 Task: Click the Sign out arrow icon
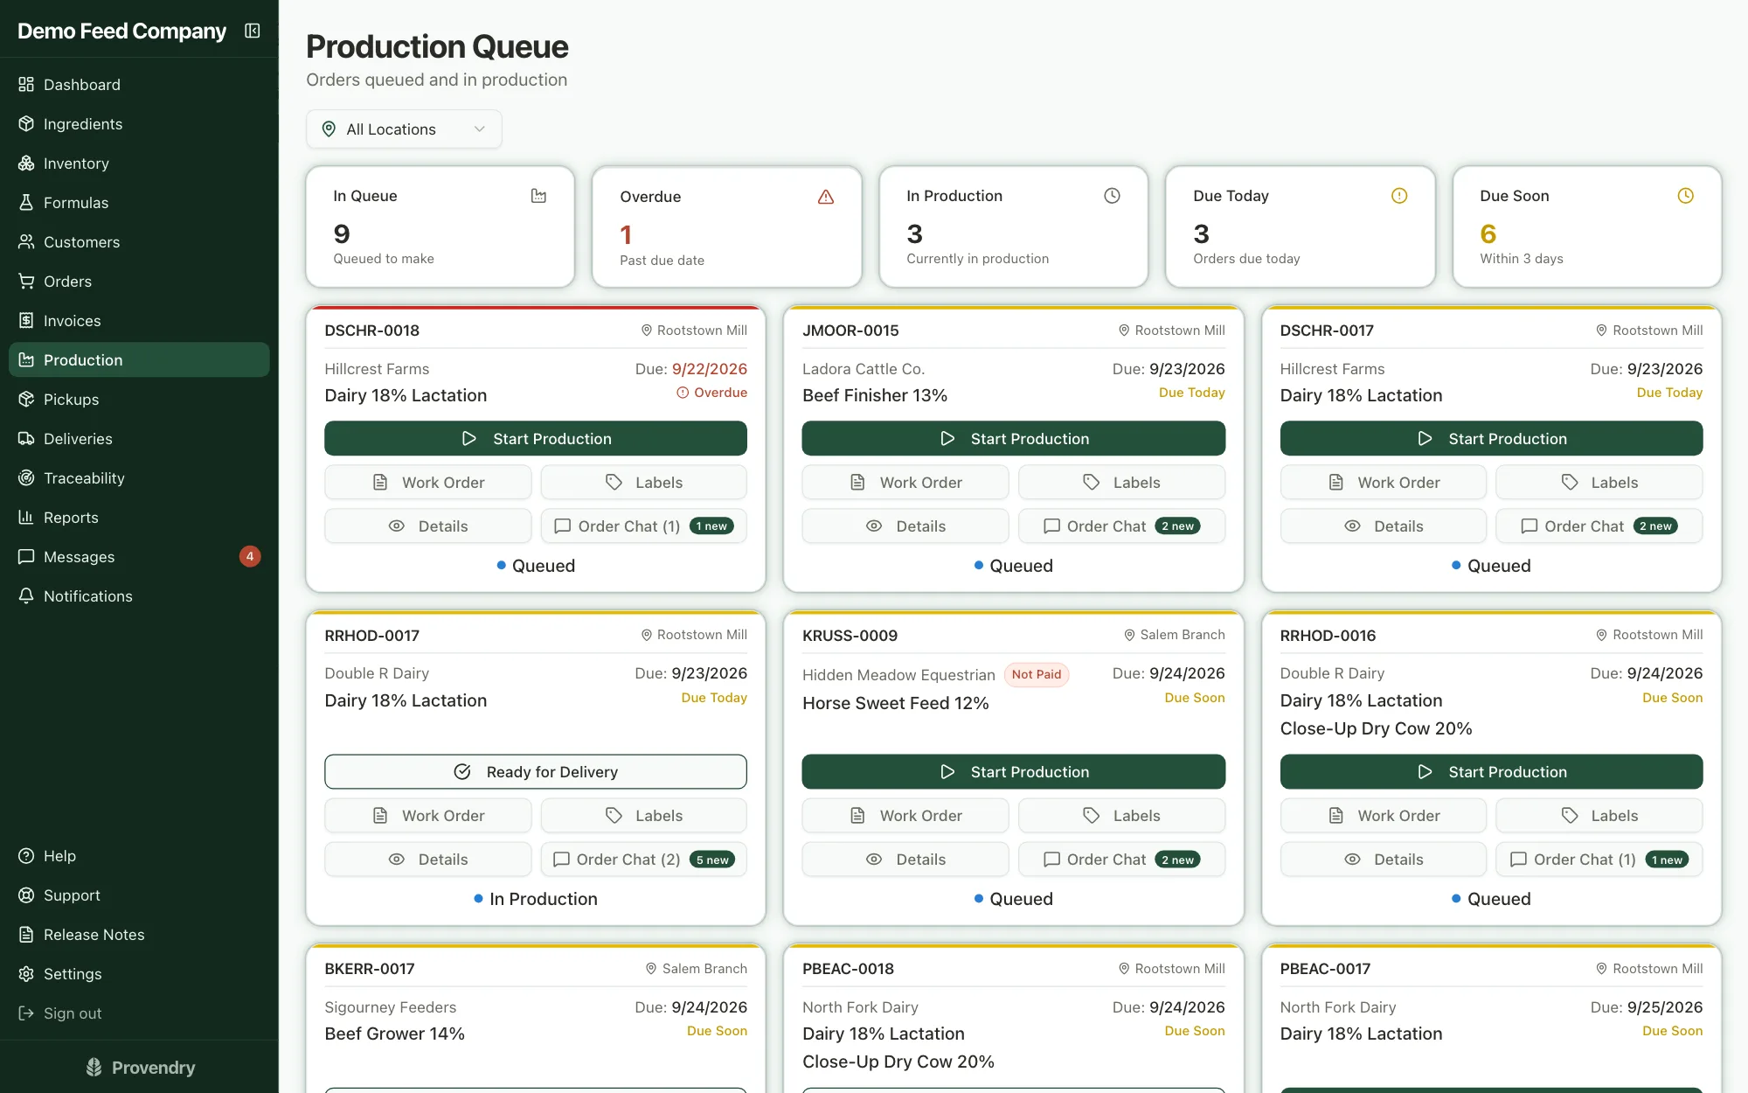26,1013
